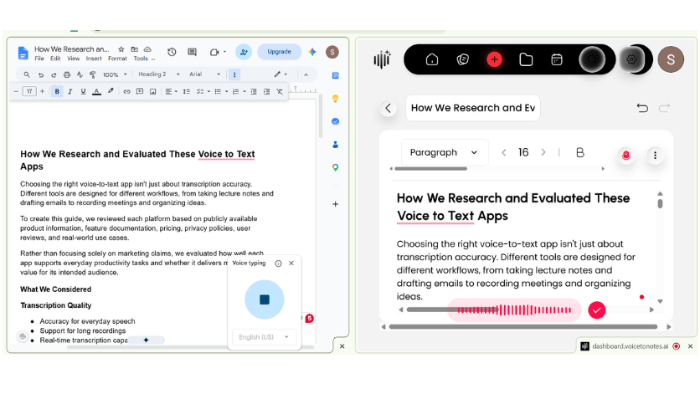Clear formatting in Docs toolbar
The image size is (700, 394).
pos(280,91)
